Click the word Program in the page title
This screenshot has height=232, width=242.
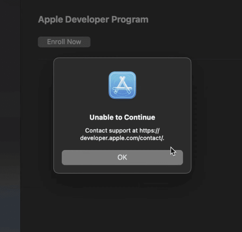130,20
